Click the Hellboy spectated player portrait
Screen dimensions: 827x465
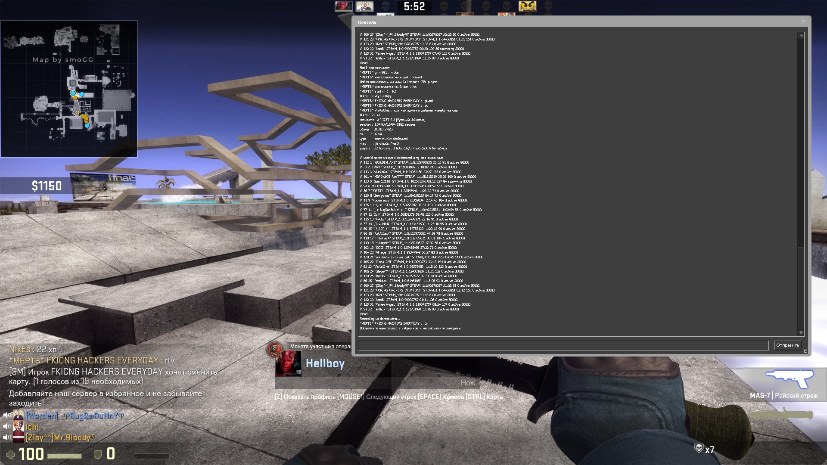(x=288, y=364)
